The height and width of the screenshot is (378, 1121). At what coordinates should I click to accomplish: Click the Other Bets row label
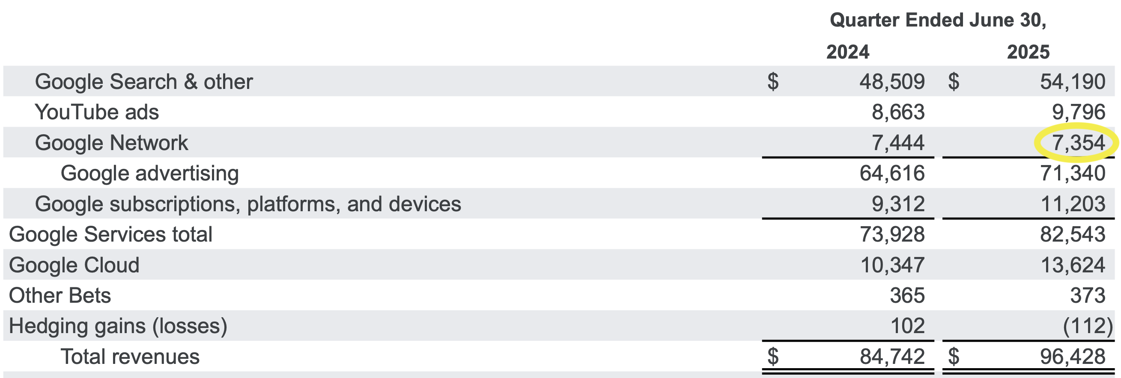60,296
